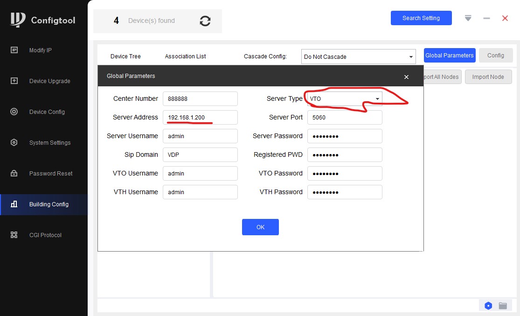
Task: Close the Global Parameters dialog
Action: (x=406, y=77)
